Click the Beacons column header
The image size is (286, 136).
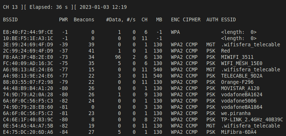click(84, 19)
